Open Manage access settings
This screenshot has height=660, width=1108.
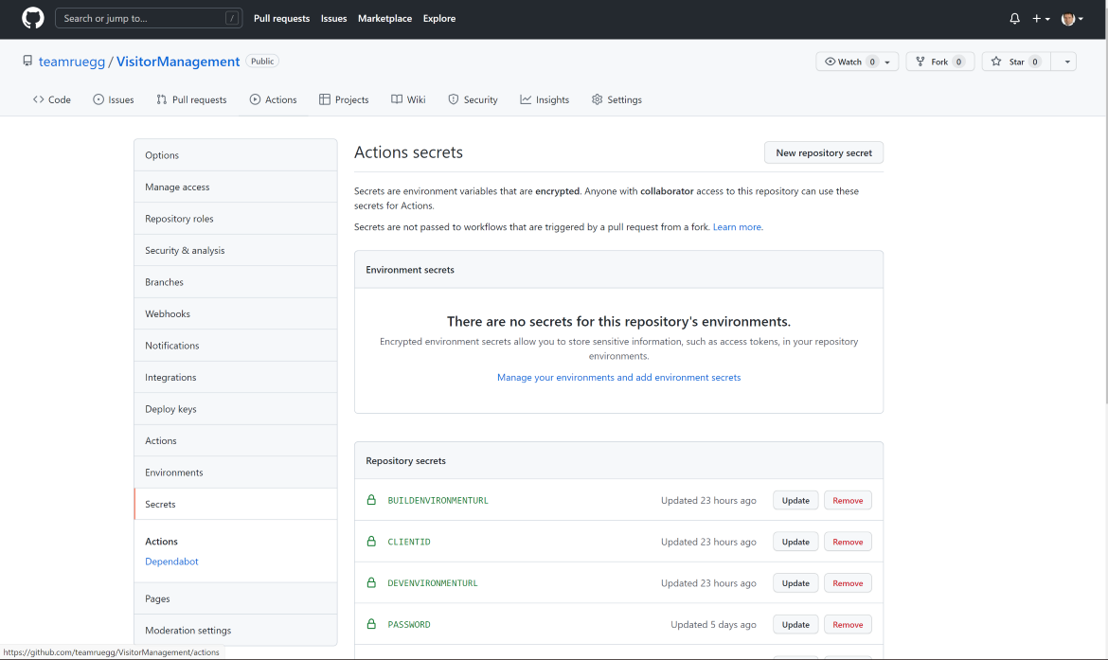point(235,187)
